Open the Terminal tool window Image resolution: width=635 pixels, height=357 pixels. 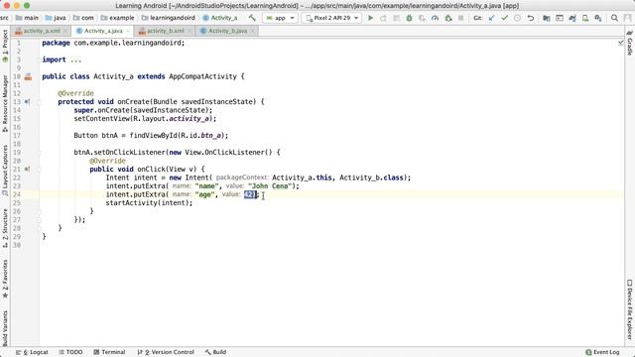point(109,352)
